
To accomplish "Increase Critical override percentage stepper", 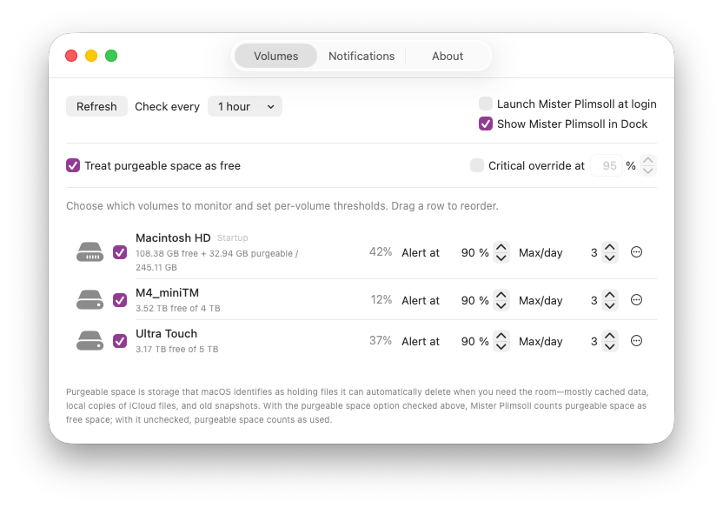I will point(648,160).
